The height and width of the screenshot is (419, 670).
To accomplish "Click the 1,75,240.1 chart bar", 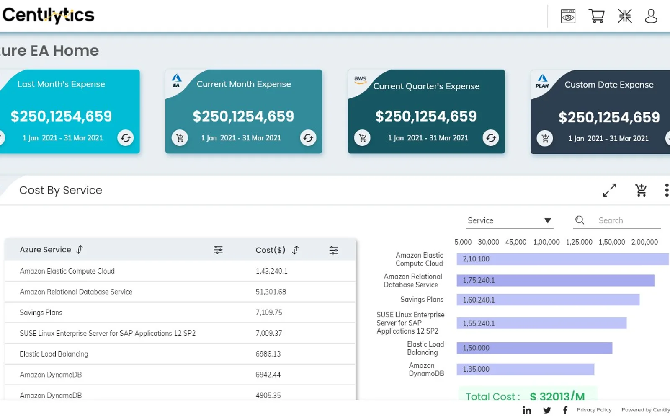I will [x=555, y=280].
